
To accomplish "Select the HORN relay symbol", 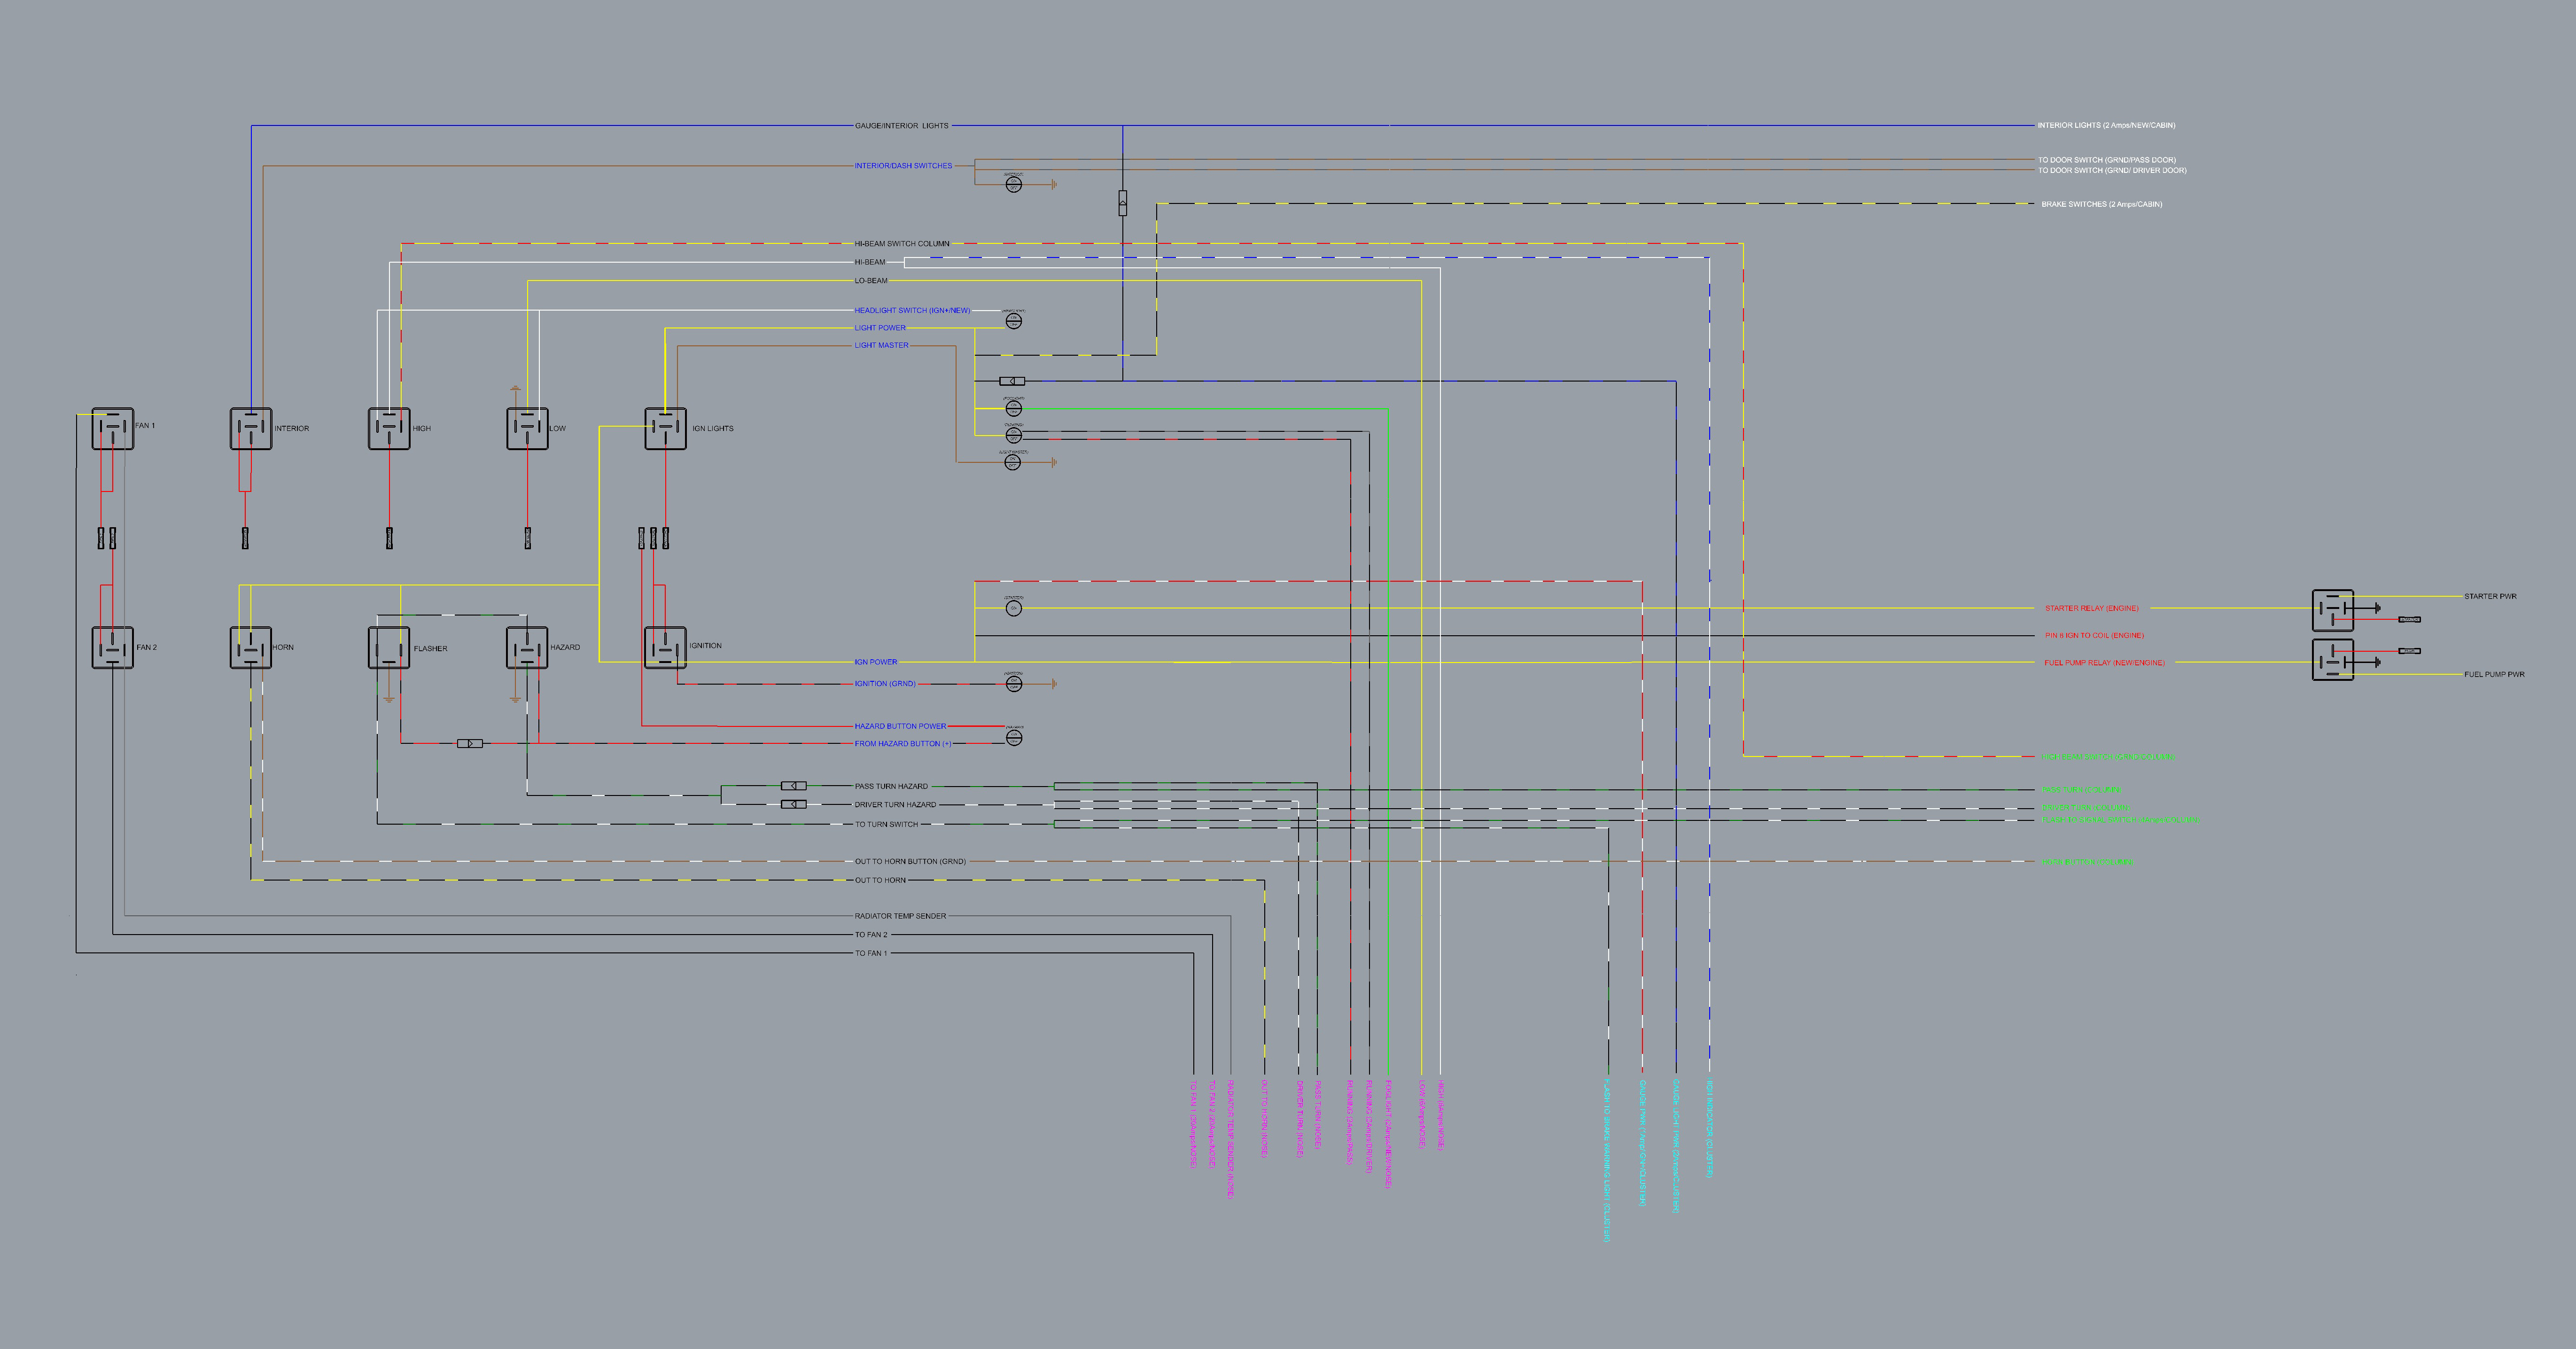I will (251, 647).
